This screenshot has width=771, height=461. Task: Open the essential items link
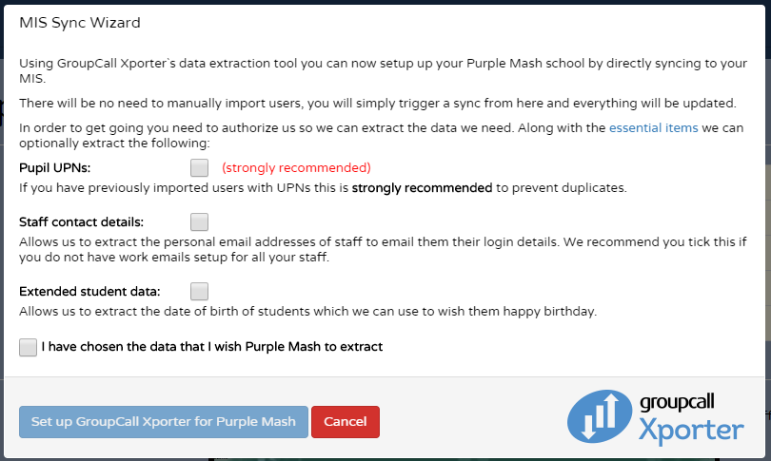point(653,127)
